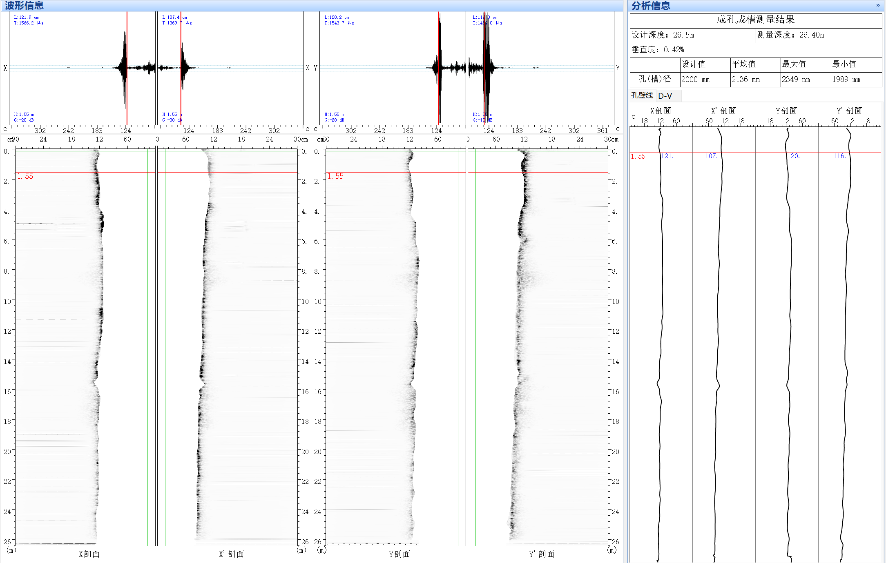The image size is (886, 563).
Task: Select the 设计深度 26.5m cell
Action: [693, 35]
